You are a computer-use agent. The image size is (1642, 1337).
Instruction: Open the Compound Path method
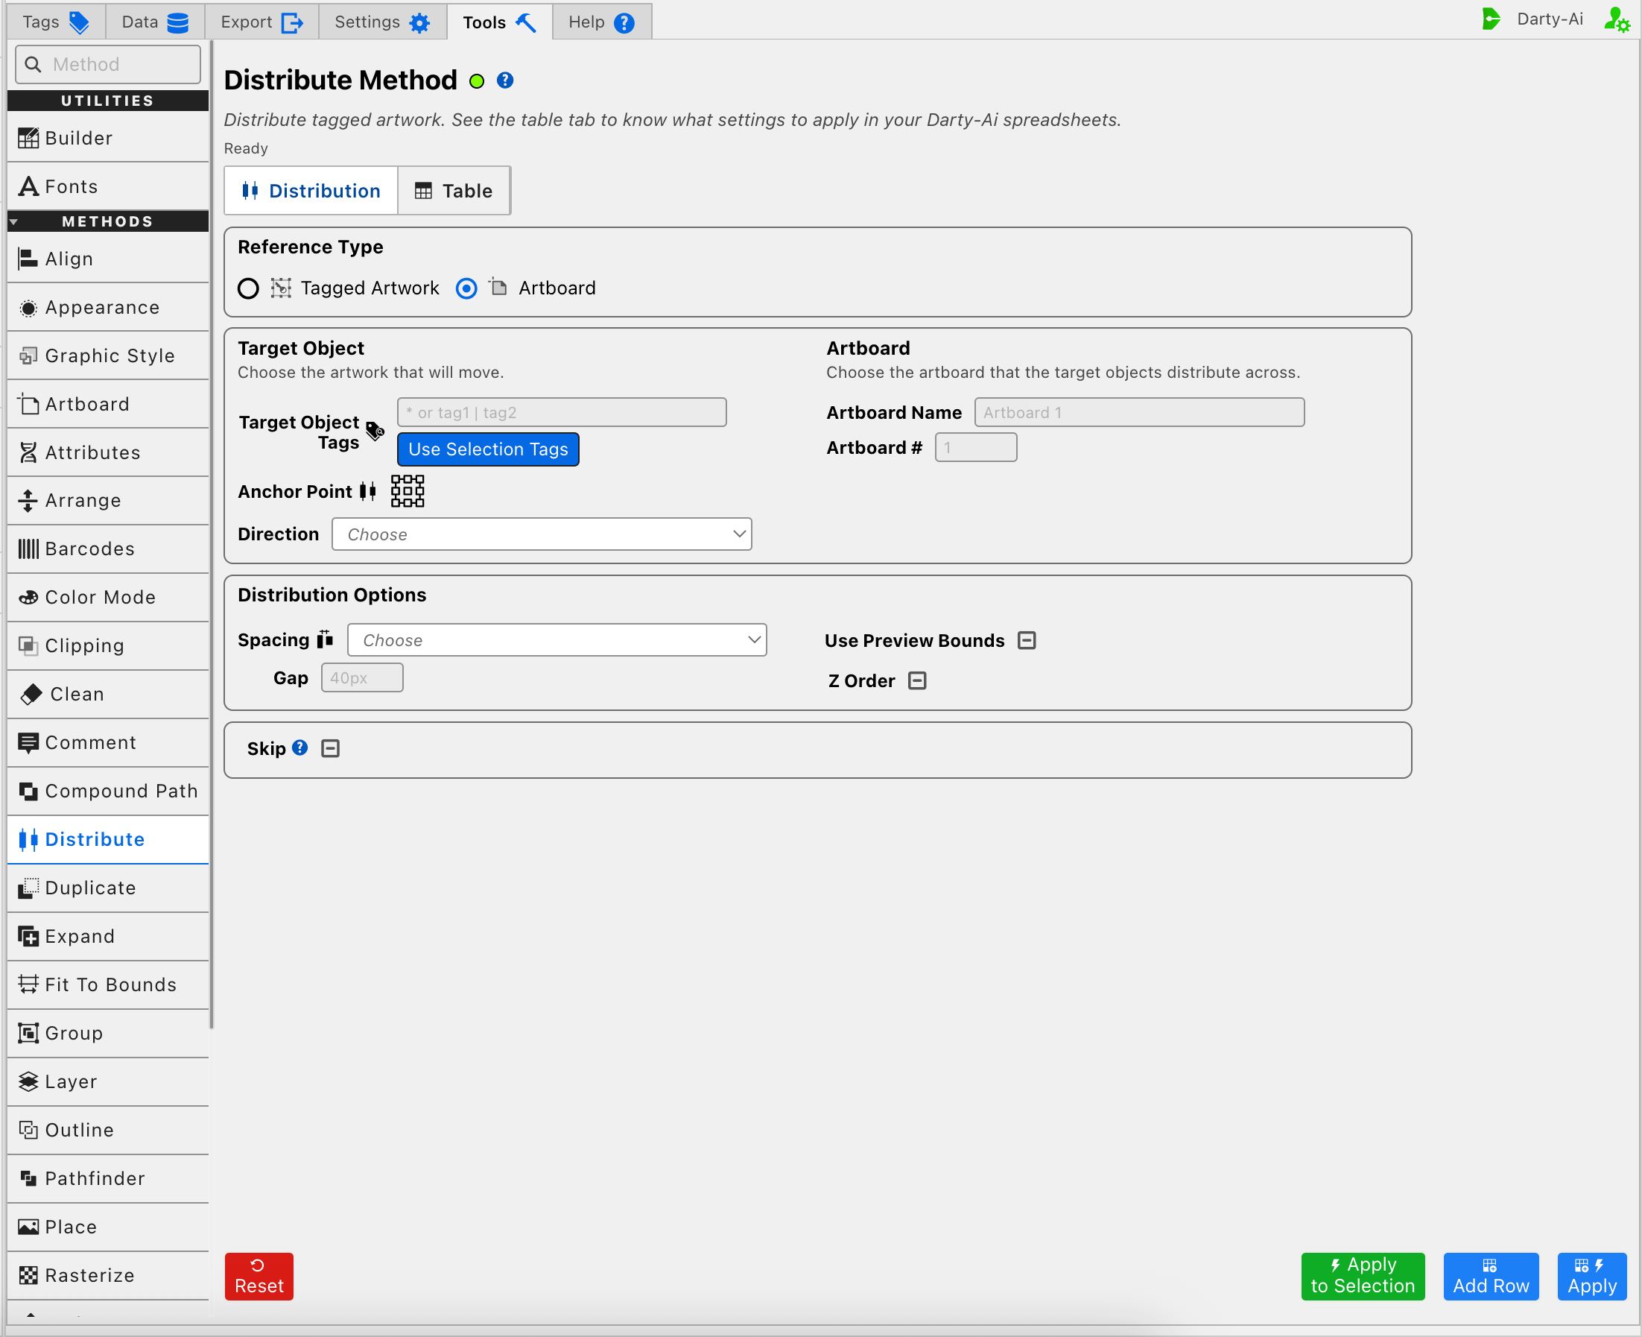pyautogui.click(x=108, y=791)
